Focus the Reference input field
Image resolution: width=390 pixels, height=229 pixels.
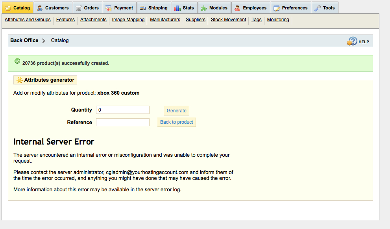coord(123,122)
